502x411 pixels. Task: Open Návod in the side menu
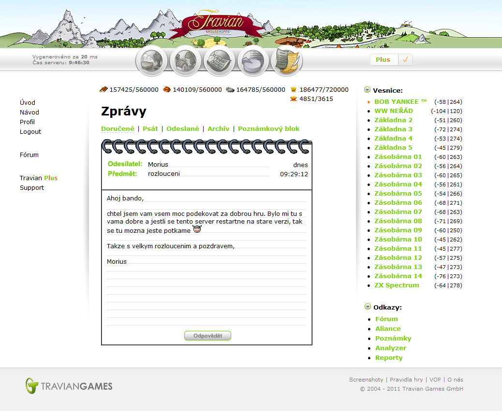(x=30, y=112)
